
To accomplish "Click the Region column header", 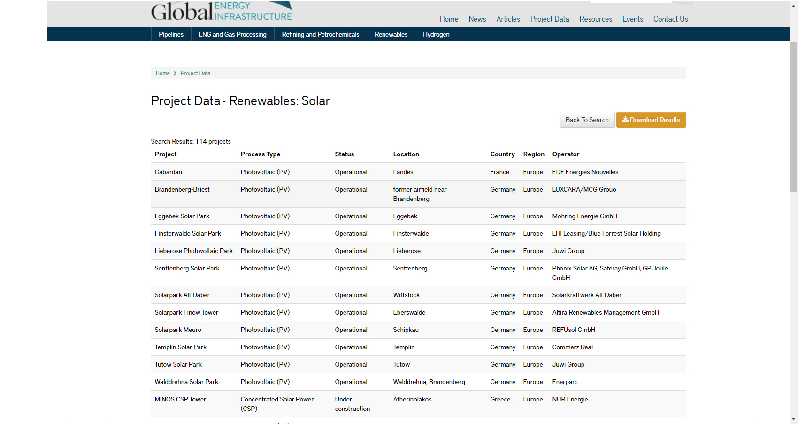I will pyautogui.click(x=534, y=154).
